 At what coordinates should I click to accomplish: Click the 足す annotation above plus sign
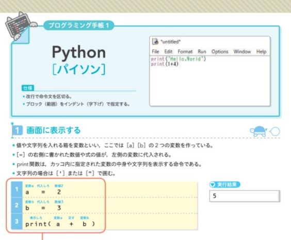71,218
